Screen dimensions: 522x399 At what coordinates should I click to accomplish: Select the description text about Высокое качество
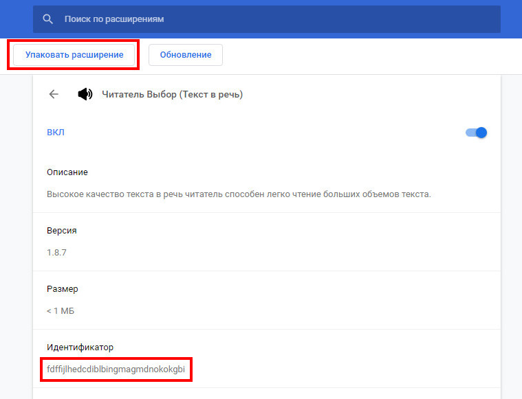(x=239, y=194)
